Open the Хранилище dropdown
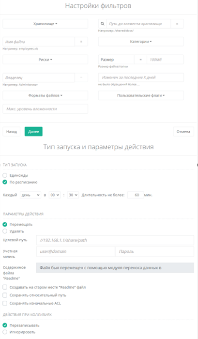198x339 pixels. pyautogui.click(x=46, y=24)
